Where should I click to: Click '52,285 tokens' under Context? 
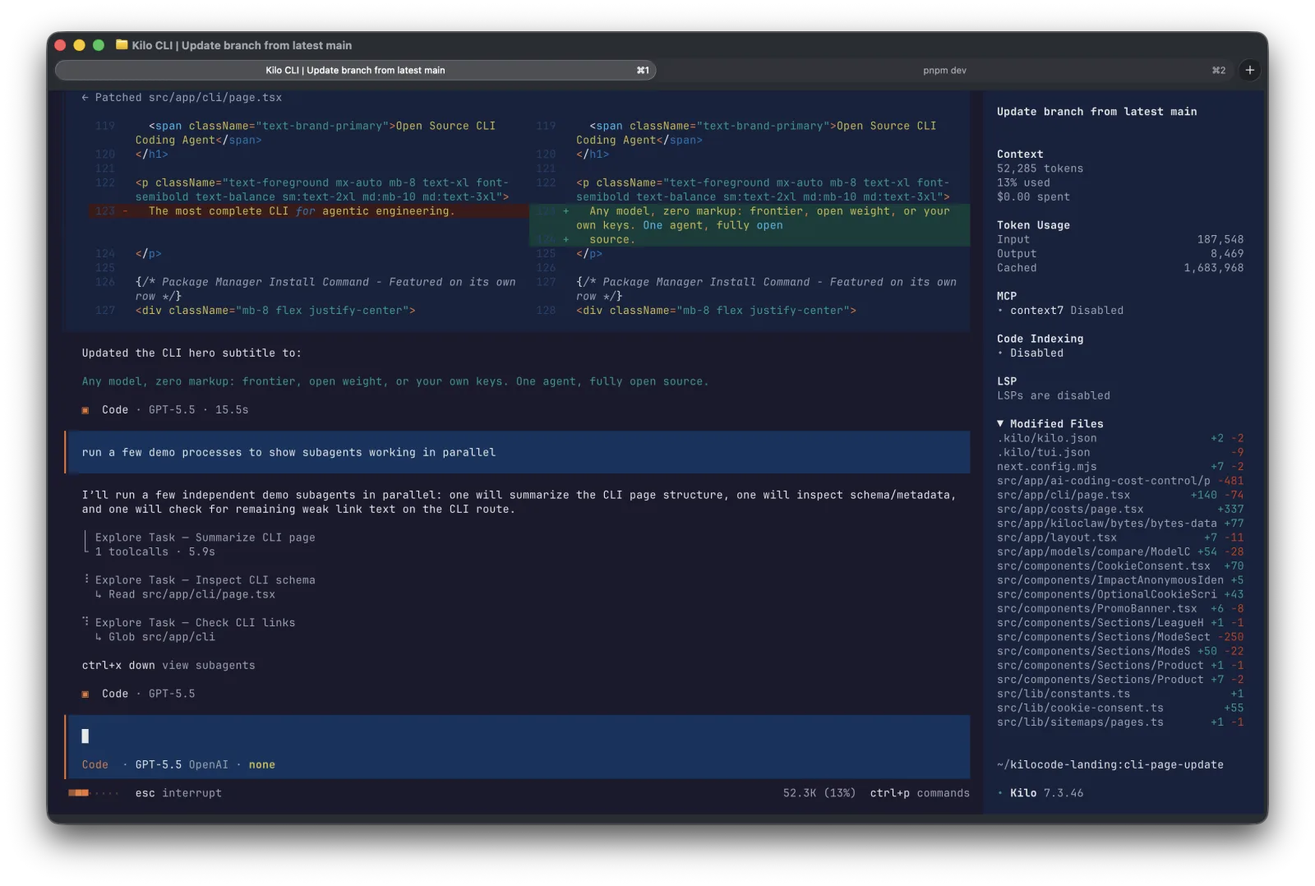click(x=1040, y=168)
